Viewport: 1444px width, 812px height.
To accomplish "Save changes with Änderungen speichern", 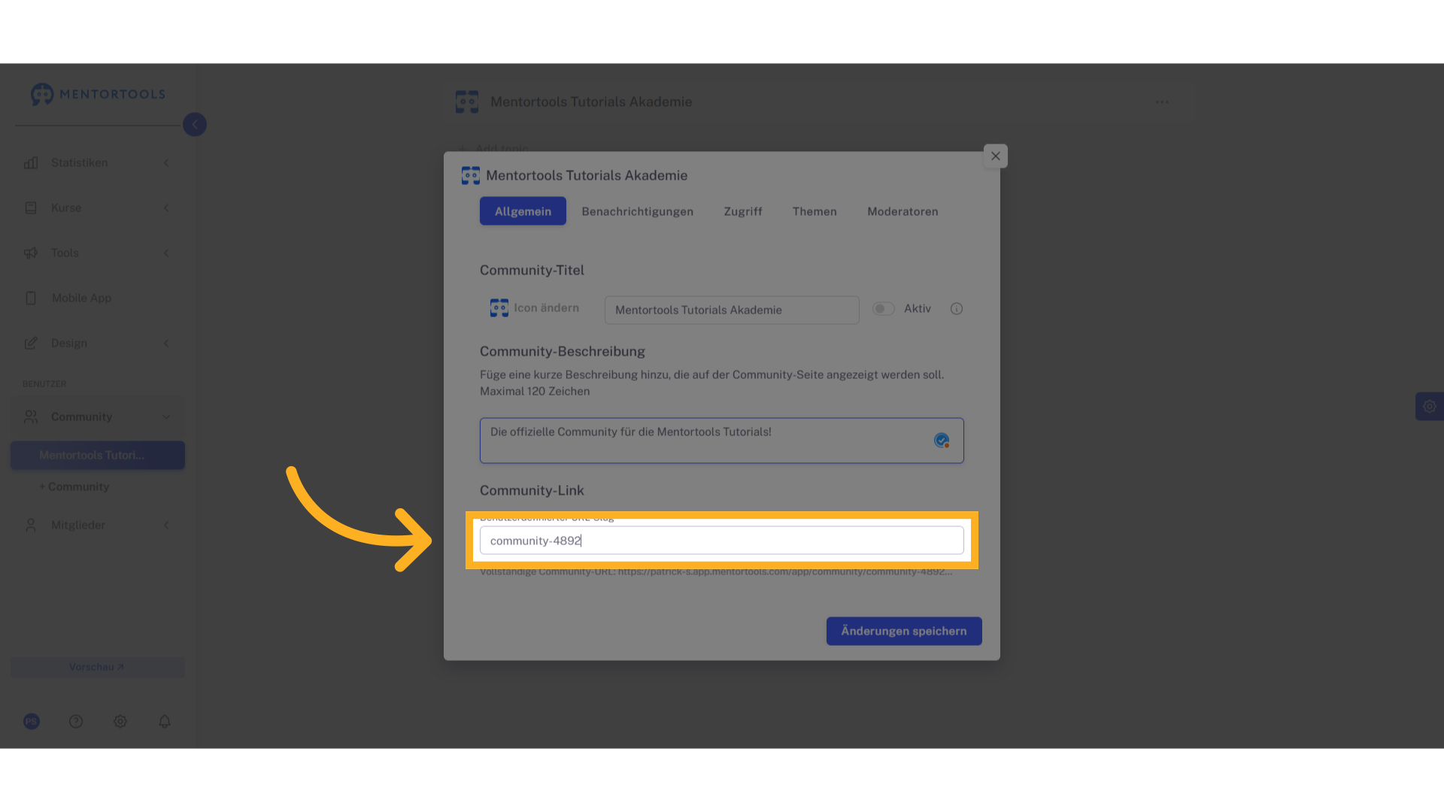I will [x=904, y=632].
